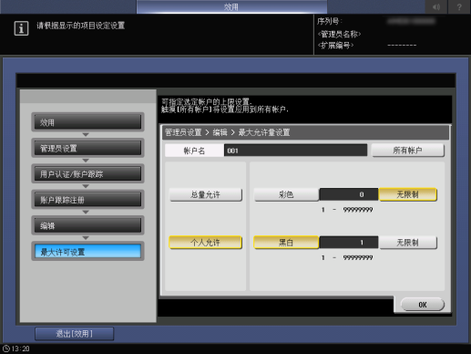Screen dimensions: 471x354
Task: Click range text under 彩色 field
Action: tap(347, 210)
